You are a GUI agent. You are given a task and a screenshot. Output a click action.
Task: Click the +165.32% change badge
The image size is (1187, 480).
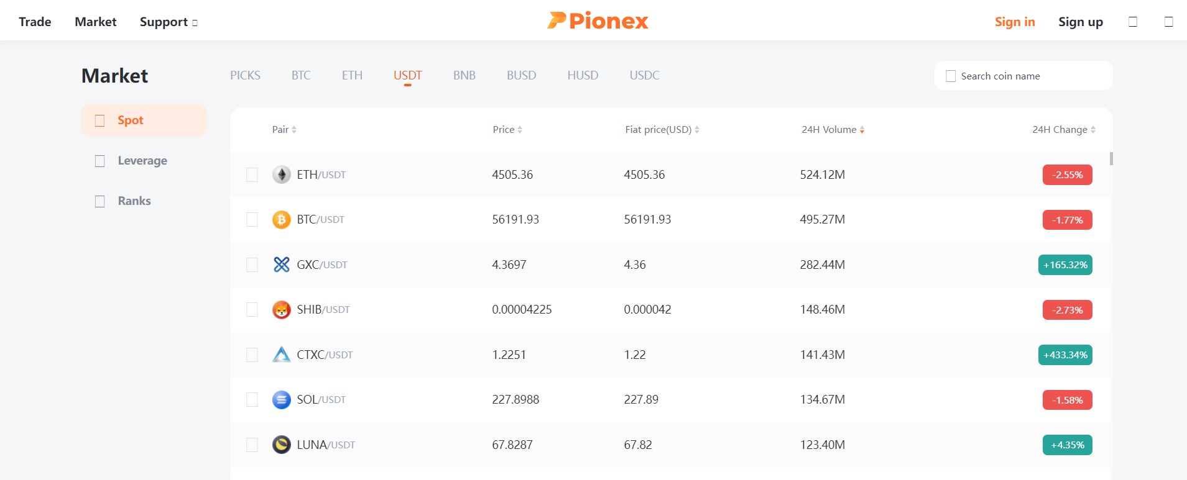click(1065, 265)
